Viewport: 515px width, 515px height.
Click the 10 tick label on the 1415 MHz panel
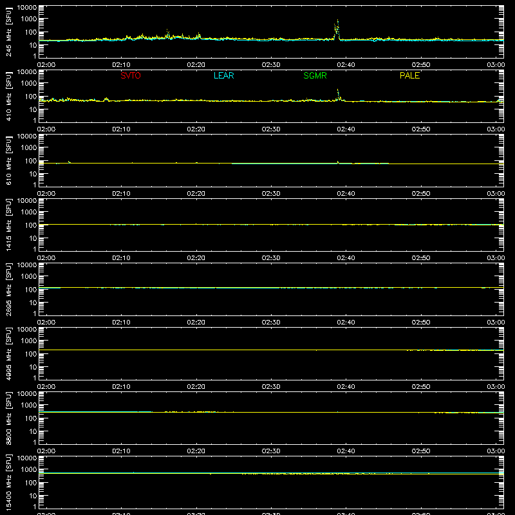tap(33, 238)
